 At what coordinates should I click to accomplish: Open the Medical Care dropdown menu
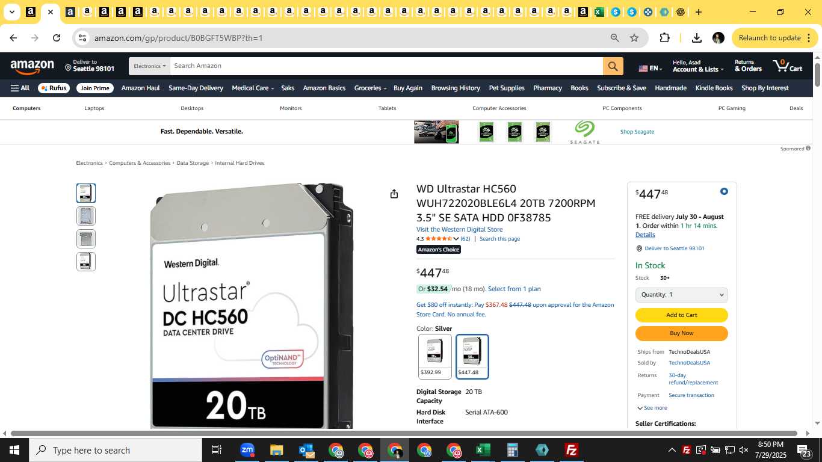click(x=253, y=88)
